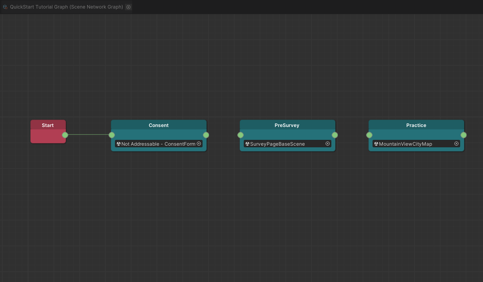Click the PreSurvey node output port
The width and height of the screenshot is (483, 282).
point(335,135)
